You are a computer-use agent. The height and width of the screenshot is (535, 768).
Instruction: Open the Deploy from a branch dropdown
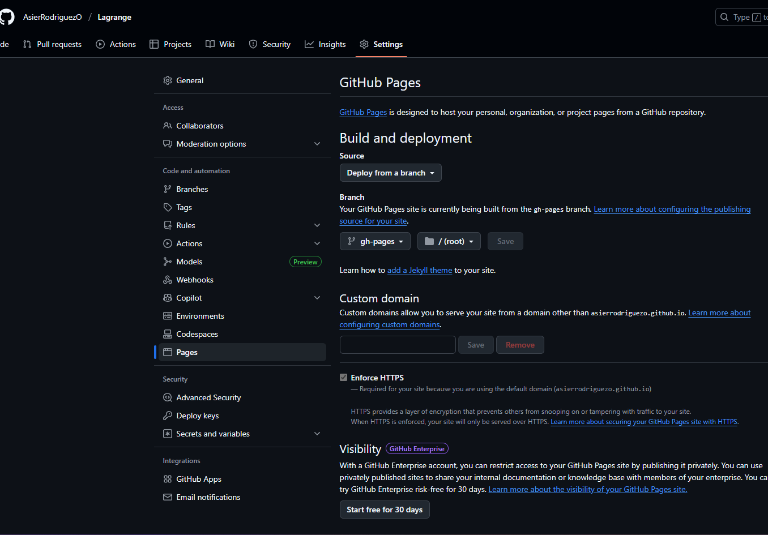[x=390, y=173]
